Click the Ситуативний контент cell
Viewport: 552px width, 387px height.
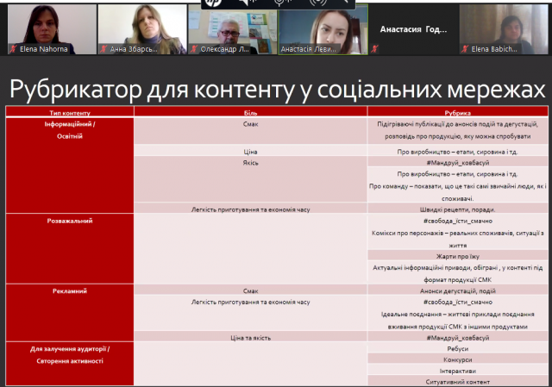(x=458, y=382)
